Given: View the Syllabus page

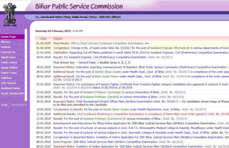Looking at the screenshot, I should (x=6, y=78).
